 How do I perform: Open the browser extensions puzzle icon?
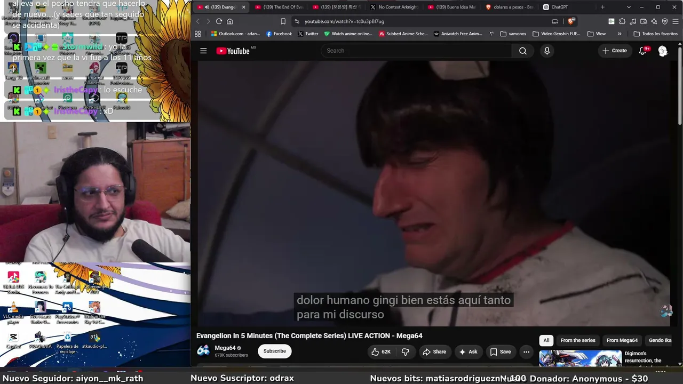[x=622, y=21]
